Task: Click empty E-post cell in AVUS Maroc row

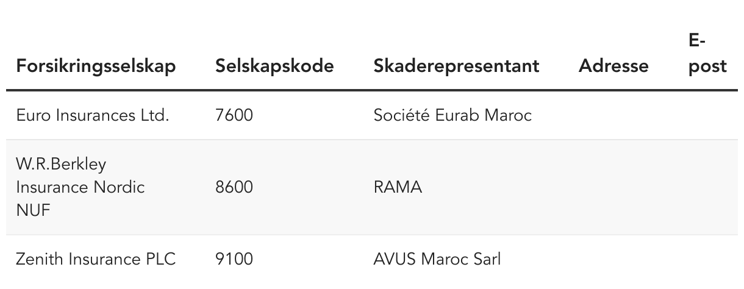Action: [x=707, y=259]
